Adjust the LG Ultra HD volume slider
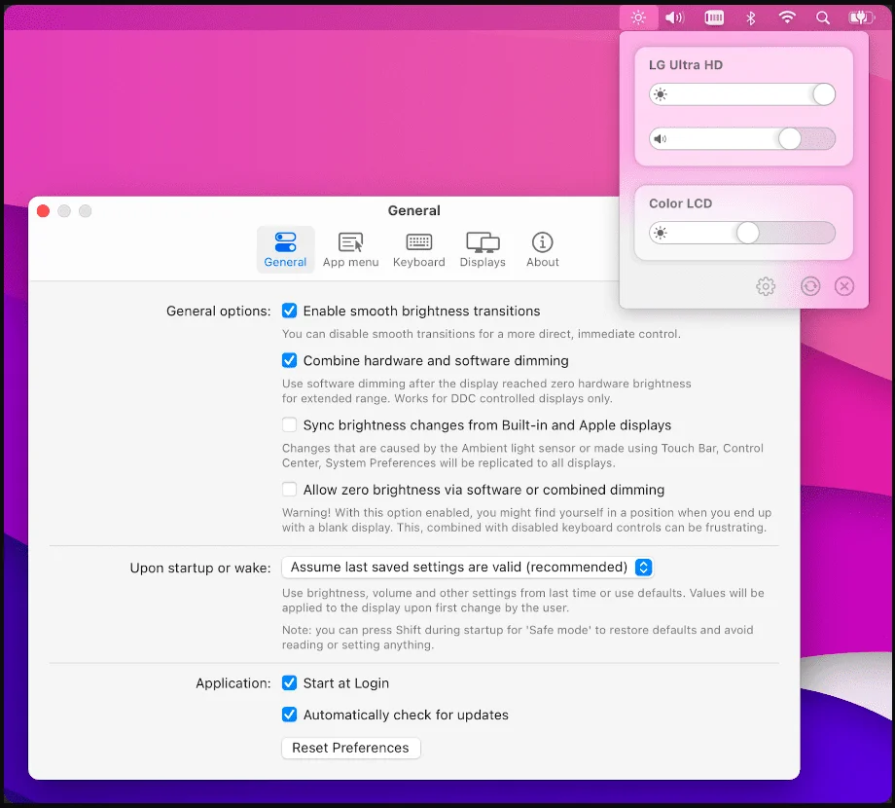The width and height of the screenshot is (895, 808). 742,139
